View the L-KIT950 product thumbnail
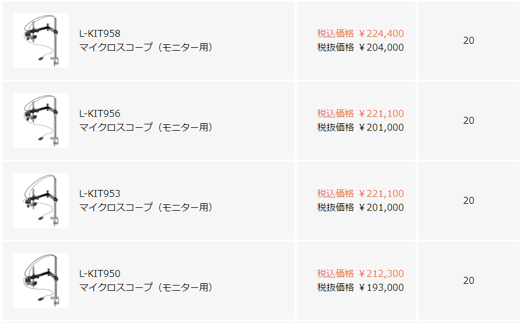This screenshot has width=523, height=323. point(41,281)
